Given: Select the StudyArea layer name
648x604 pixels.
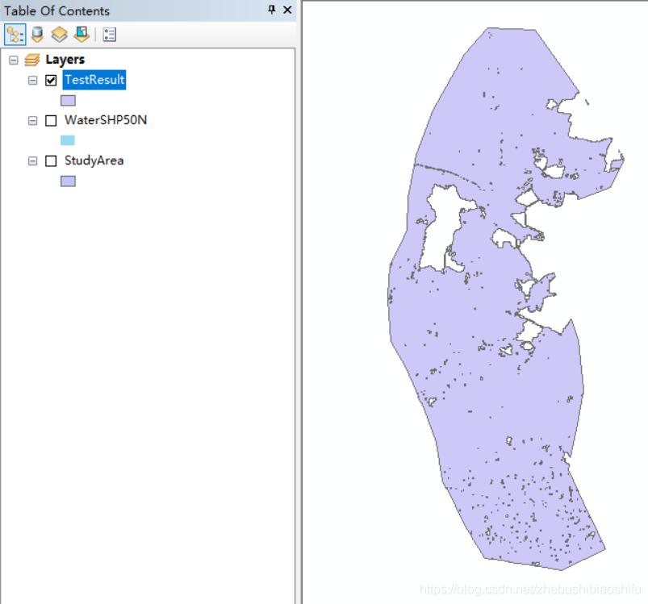Looking at the screenshot, I should click(x=96, y=160).
